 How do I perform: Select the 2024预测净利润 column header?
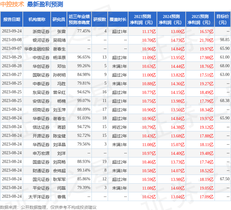pyautogui.click(x=171, y=19)
